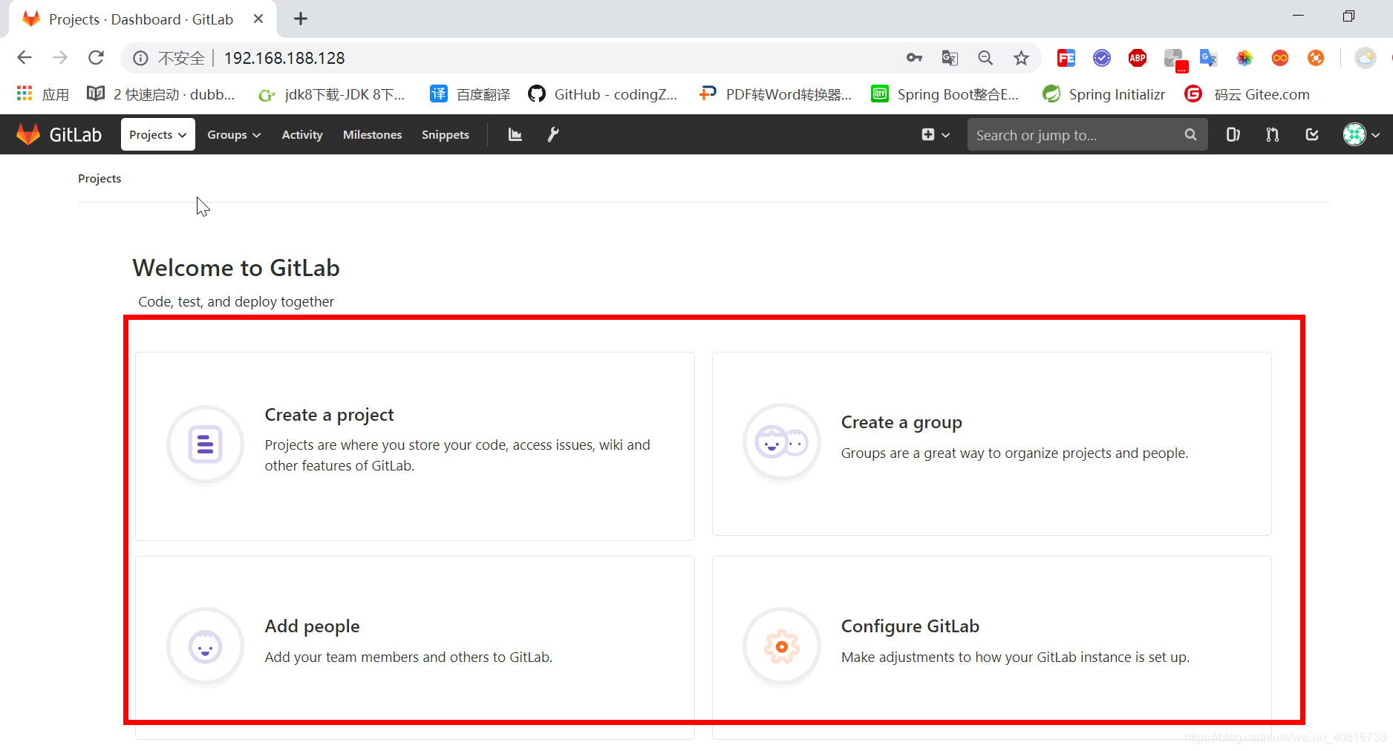Open the 快速启动 dubbo bookmark
This screenshot has height=751, width=1393.
pyautogui.click(x=161, y=94)
